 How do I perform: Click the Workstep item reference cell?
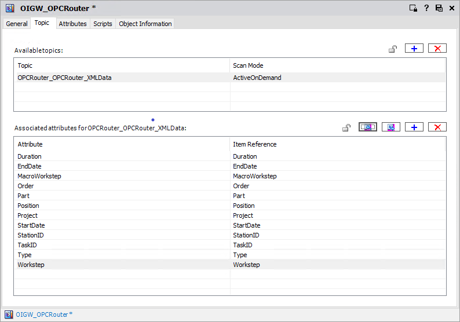[338, 265]
